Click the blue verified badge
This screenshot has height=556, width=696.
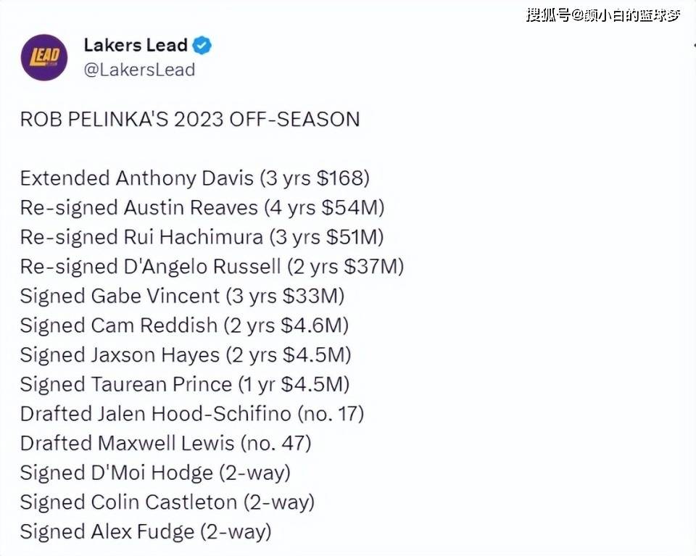202,46
